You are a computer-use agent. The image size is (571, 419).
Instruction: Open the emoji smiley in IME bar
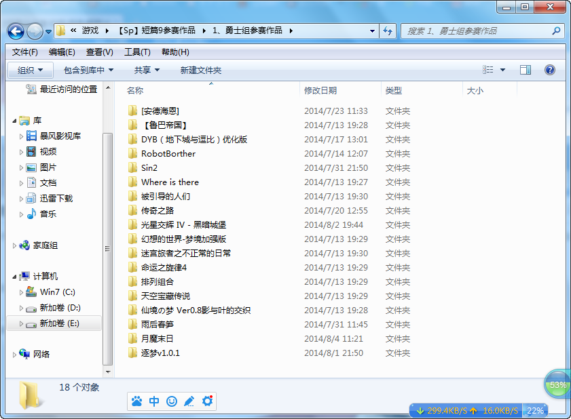point(172,401)
